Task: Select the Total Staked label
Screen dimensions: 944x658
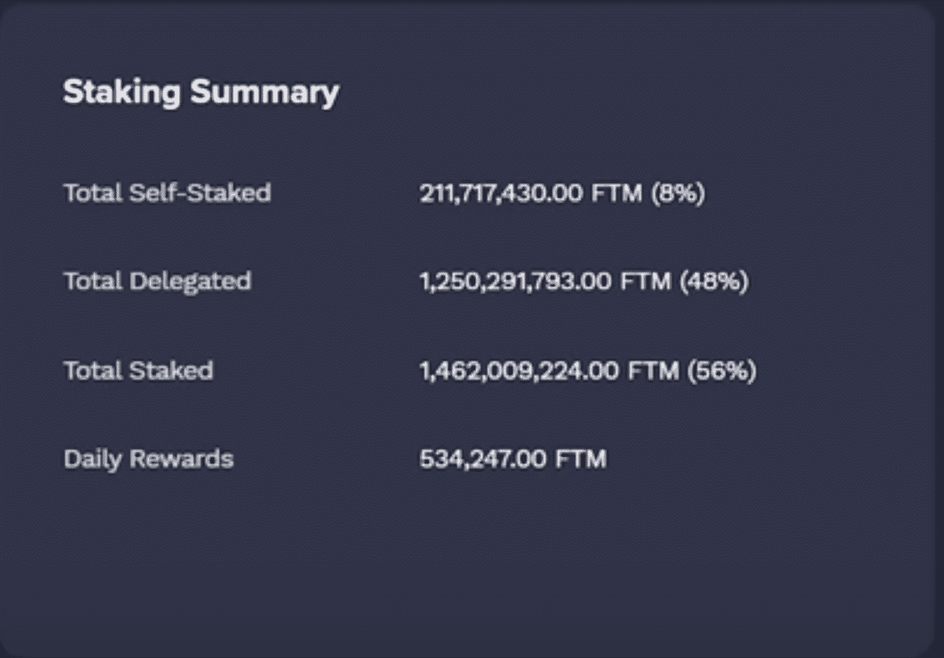Action: tap(138, 370)
